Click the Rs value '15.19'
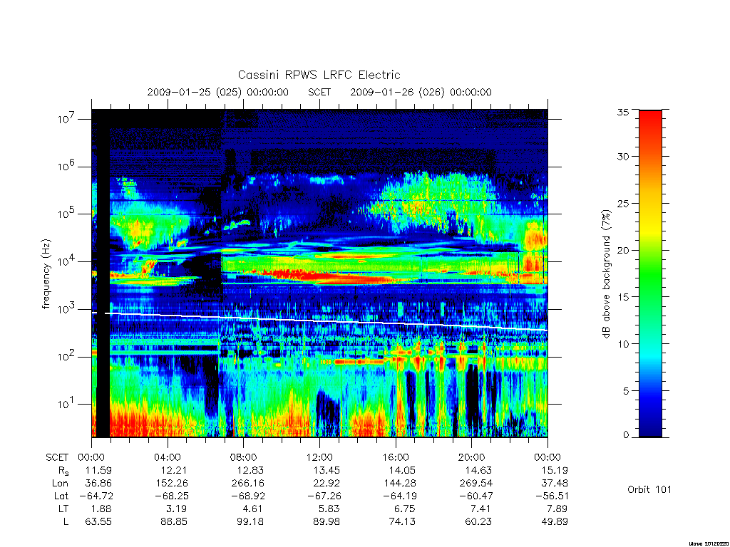This screenshot has height=547, width=730. tap(554, 470)
